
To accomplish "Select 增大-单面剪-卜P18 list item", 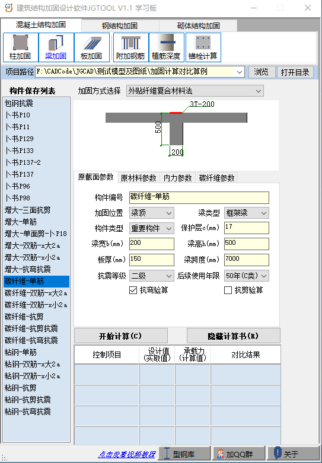I will click(x=36, y=234).
